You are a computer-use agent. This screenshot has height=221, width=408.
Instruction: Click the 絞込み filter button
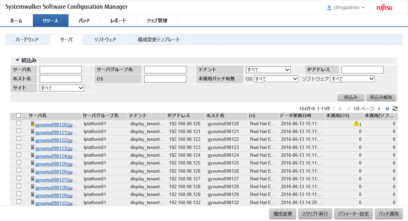[351, 97]
